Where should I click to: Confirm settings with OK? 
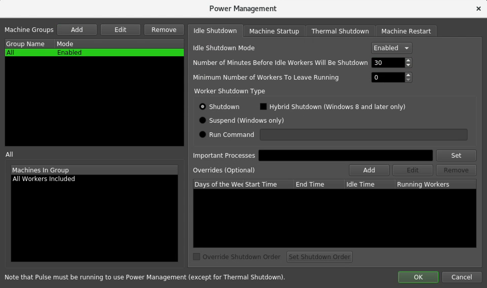point(418,277)
